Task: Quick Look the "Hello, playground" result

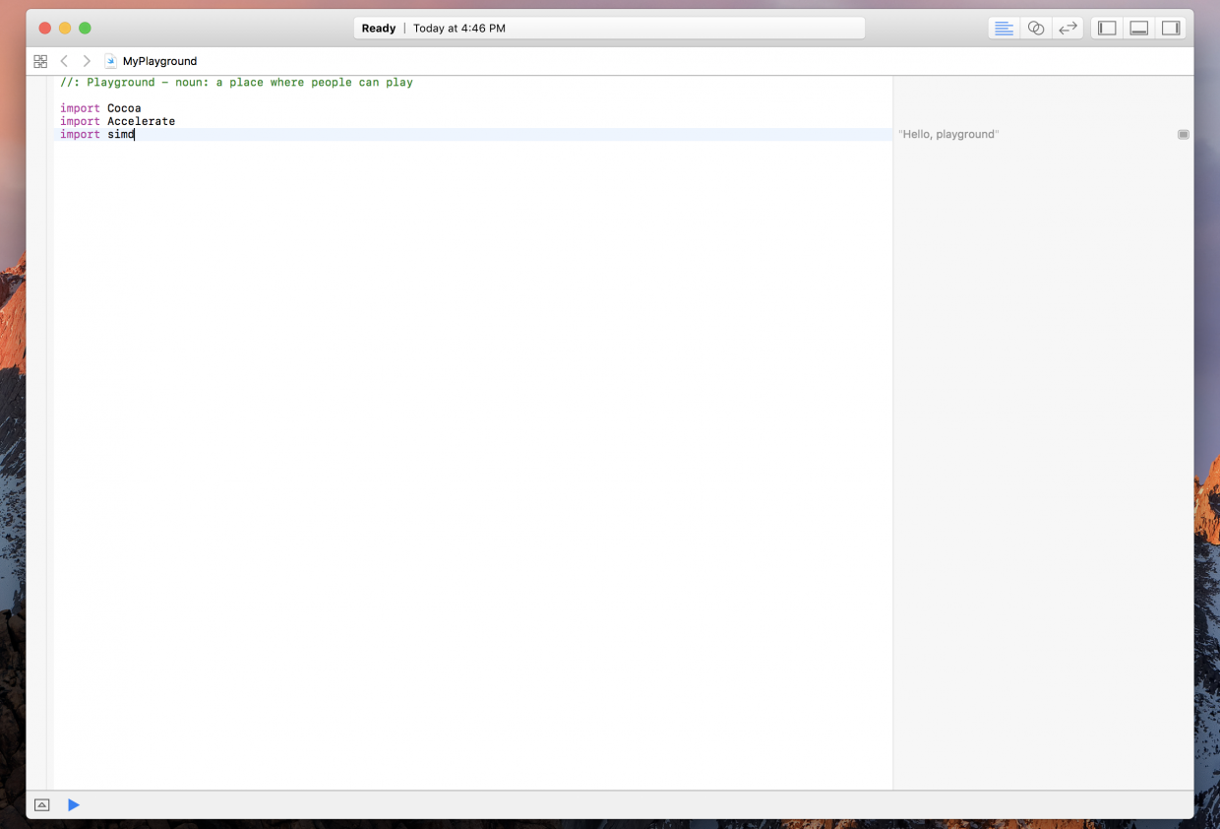Action: pyautogui.click(x=1183, y=134)
